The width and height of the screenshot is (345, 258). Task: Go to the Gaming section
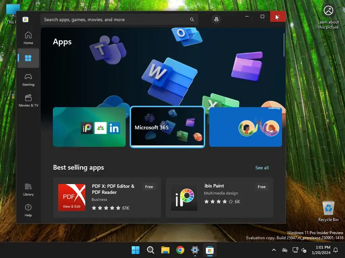pos(28,80)
